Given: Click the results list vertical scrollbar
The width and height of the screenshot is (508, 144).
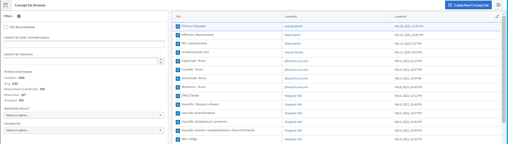Looking at the screenshot, I should [504, 70].
